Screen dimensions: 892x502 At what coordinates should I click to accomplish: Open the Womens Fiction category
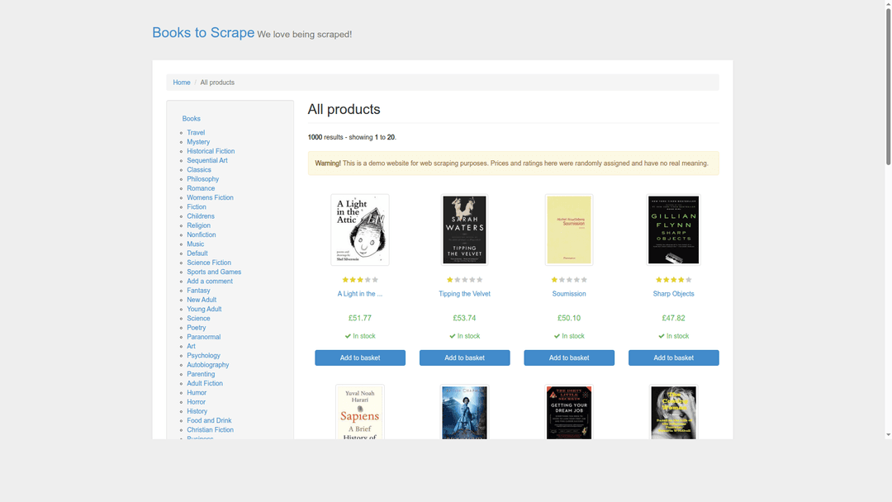tap(210, 198)
